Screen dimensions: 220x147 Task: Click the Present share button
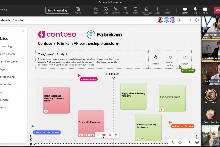pyautogui.click(x=205, y=10)
